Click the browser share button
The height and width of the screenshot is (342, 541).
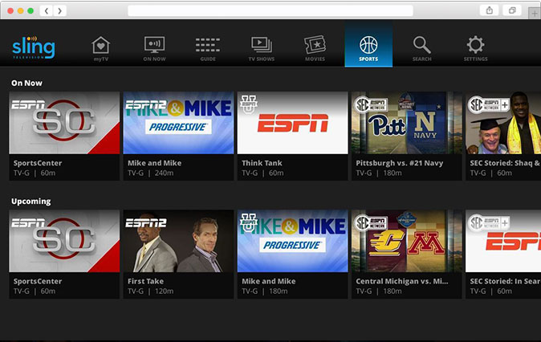click(490, 10)
